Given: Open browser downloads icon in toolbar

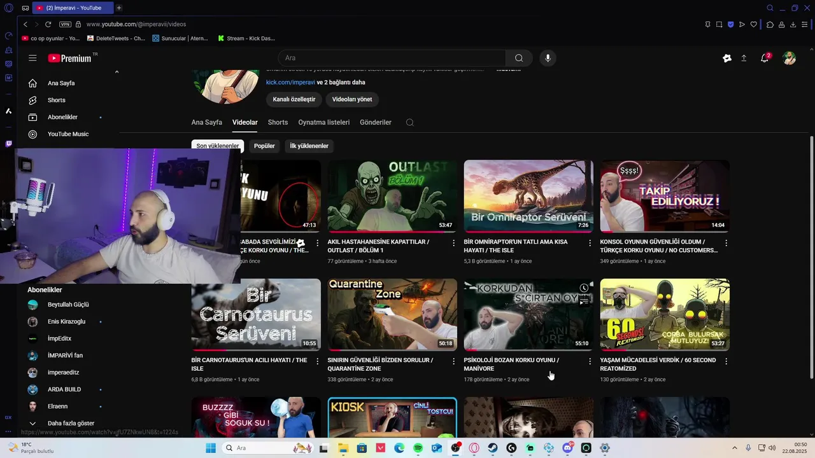Looking at the screenshot, I should click(x=793, y=24).
